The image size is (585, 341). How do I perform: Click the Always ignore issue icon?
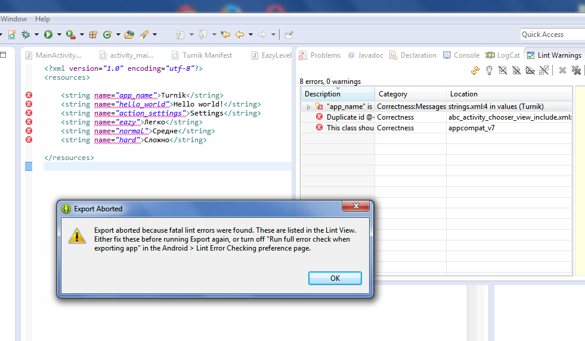click(544, 70)
